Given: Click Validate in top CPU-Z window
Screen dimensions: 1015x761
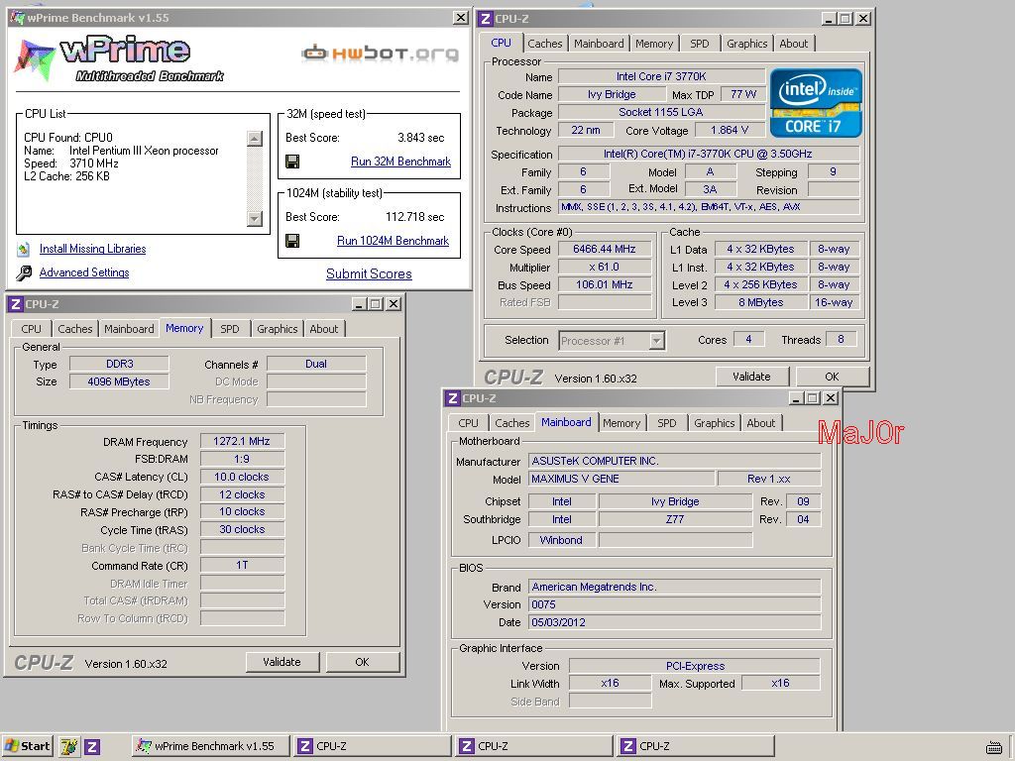Looking at the screenshot, I should (x=751, y=377).
